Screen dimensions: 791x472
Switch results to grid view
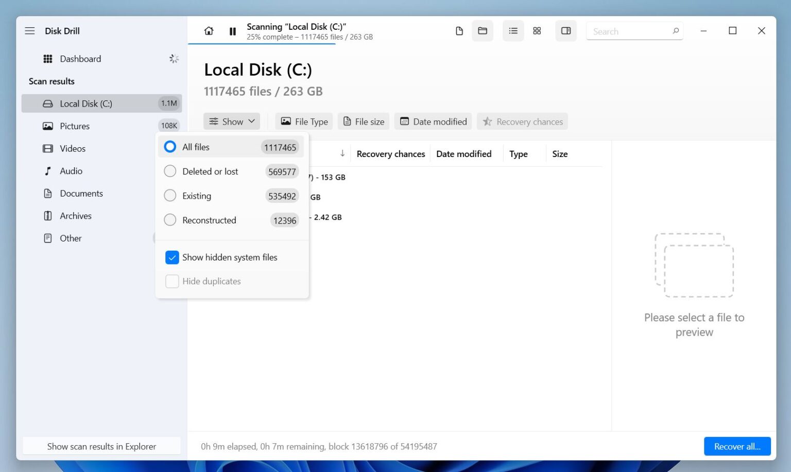pyautogui.click(x=537, y=31)
